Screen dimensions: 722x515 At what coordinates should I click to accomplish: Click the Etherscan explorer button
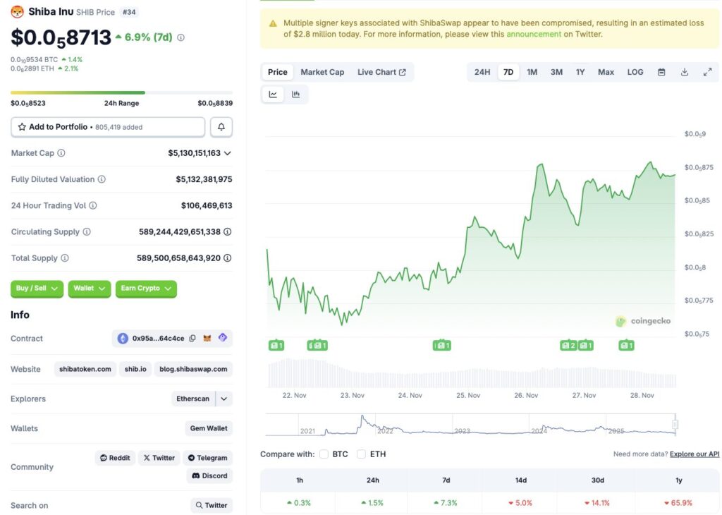tap(192, 399)
